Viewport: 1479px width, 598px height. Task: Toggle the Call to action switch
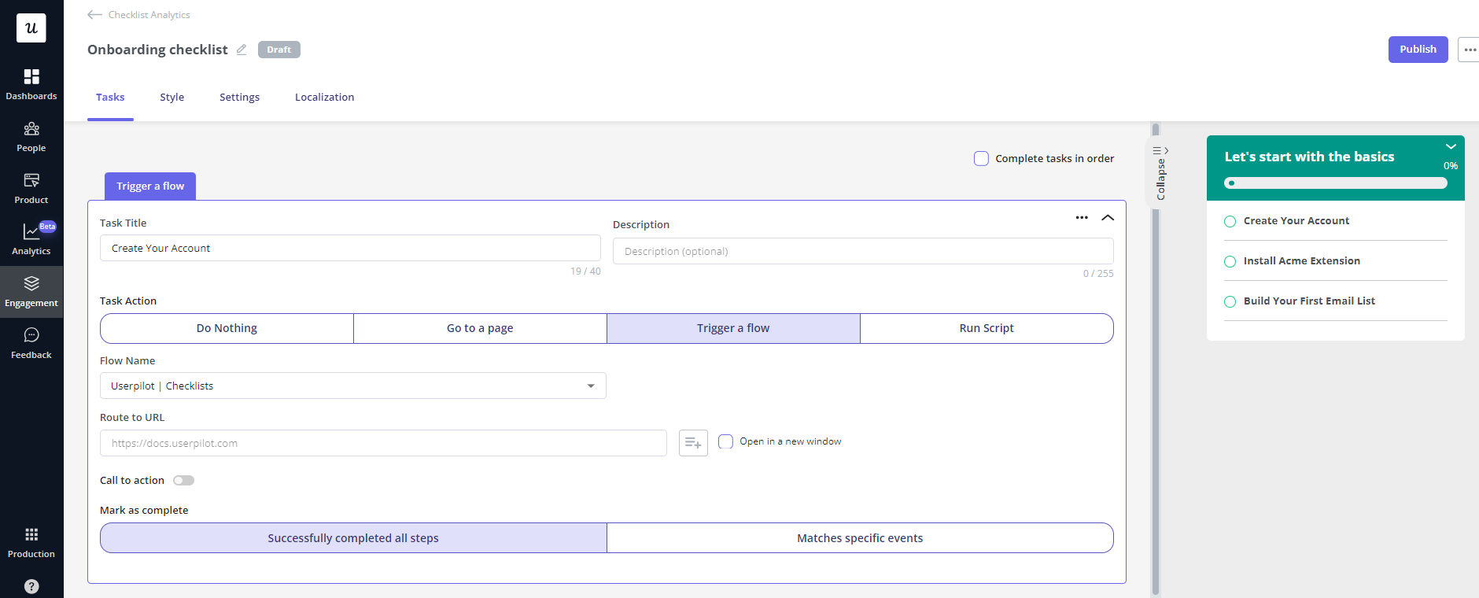(x=183, y=481)
